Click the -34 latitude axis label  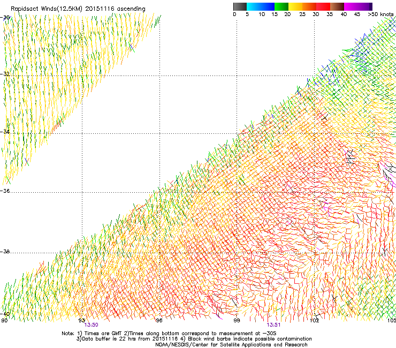tap(5, 132)
